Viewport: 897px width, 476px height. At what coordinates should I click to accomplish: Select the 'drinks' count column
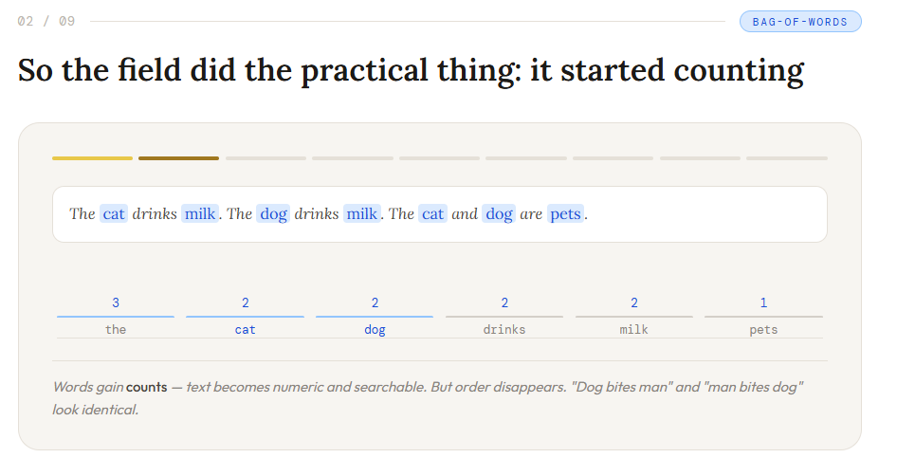tap(504, 316)
